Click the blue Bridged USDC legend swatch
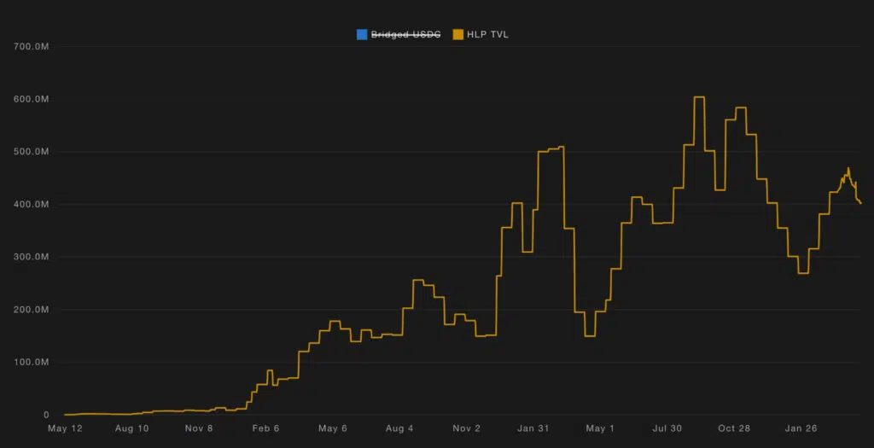Viewport: 874px width, 448px height. pos(362,34)
